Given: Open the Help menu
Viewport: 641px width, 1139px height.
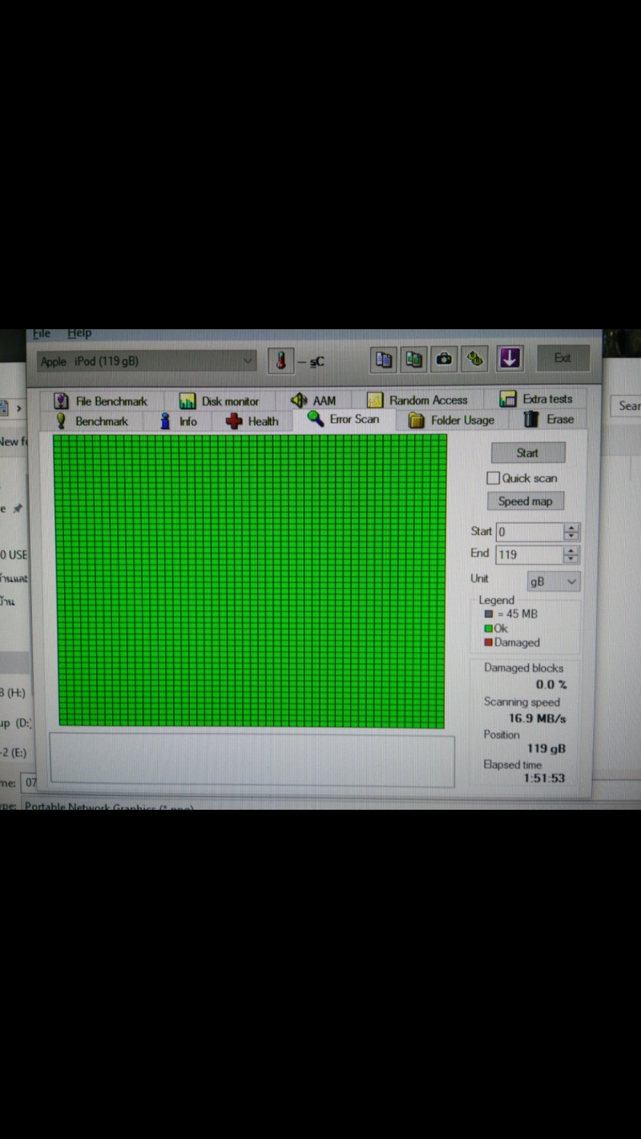Looking at the screenshot, I should click(79, 333).
